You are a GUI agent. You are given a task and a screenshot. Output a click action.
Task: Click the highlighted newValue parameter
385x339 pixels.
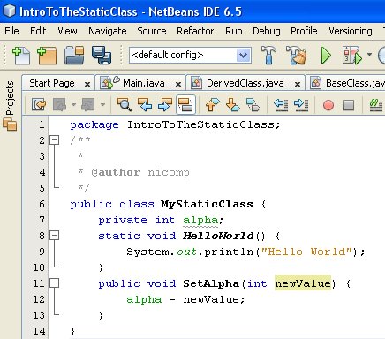pos(303,283)
